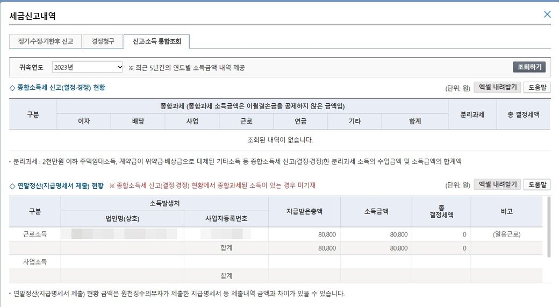This screenshot has width=559, height=307.
Task: Click the 지급받은총액 column header
Action: coord(304,211)
